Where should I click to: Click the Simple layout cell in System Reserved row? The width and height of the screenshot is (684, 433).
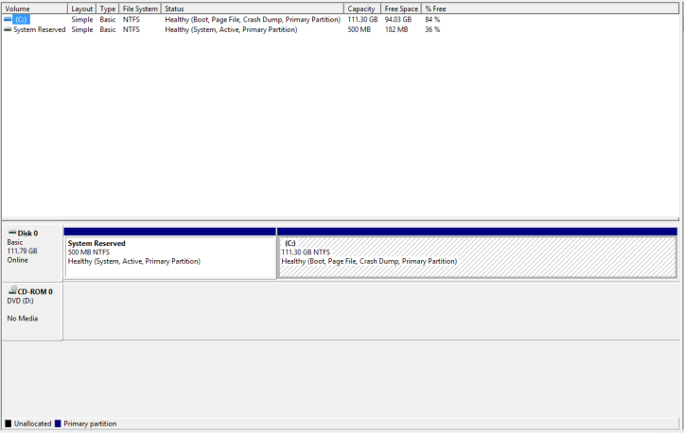tap(82, 29)
